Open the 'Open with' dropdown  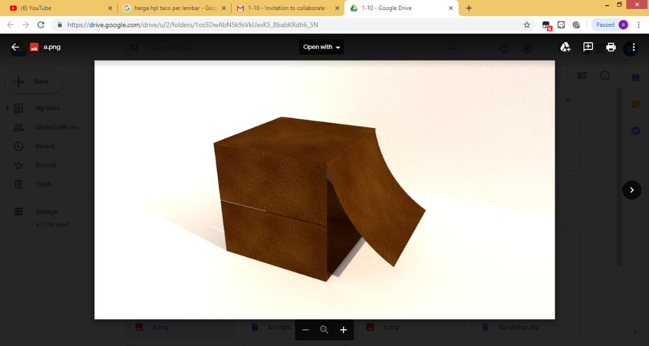[x=321, y=47]
